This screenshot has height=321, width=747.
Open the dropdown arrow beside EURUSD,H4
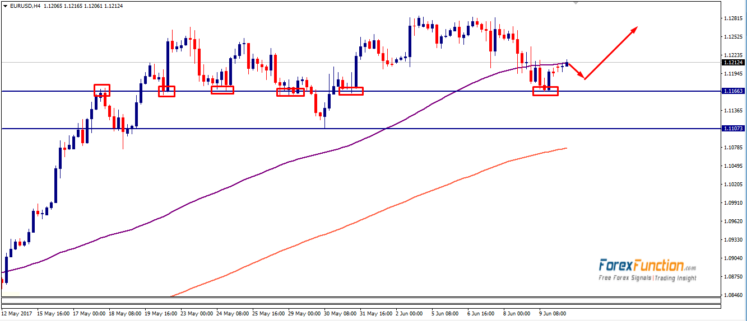(4, 6)
